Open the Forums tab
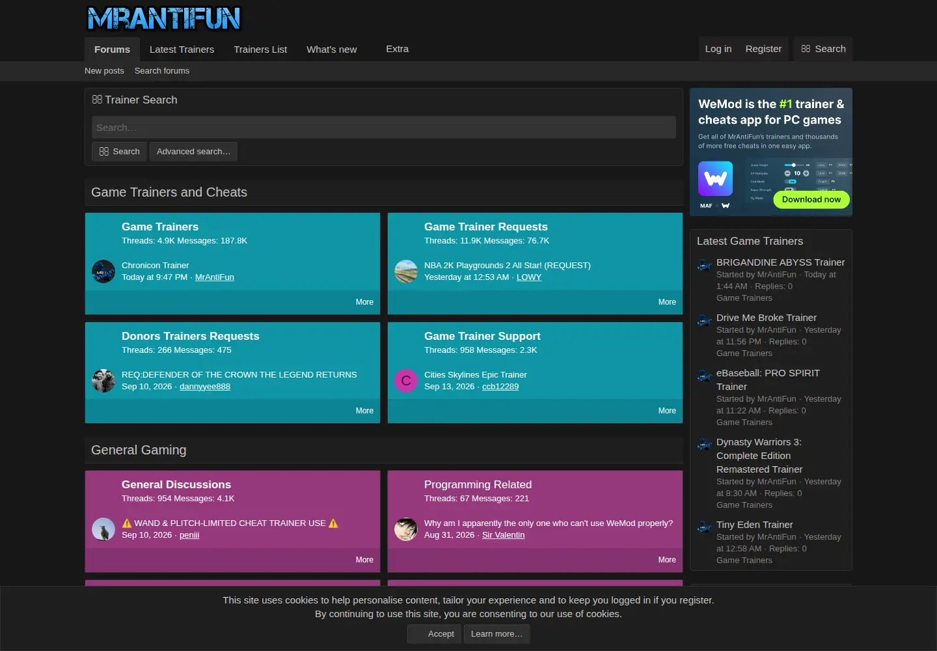 point(112,49)
